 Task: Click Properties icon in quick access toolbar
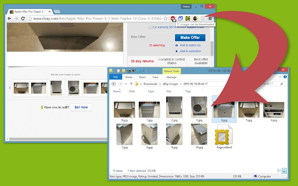[119, 71]
